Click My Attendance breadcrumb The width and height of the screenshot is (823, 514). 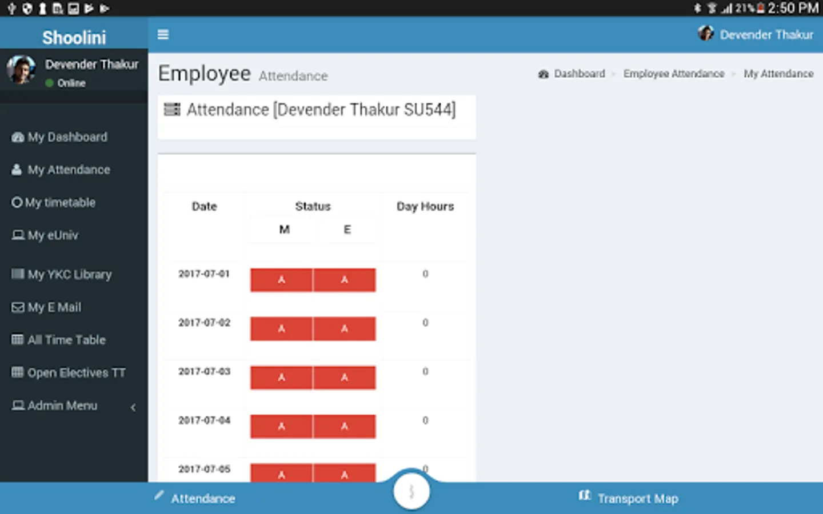tap(778, 74)
